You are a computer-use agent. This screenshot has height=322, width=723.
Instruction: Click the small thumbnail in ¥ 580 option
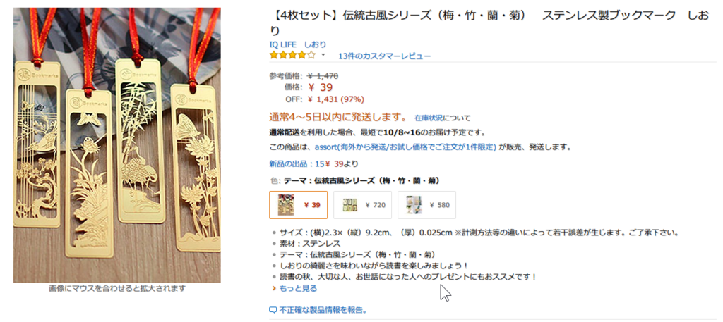tap(414, 205)
